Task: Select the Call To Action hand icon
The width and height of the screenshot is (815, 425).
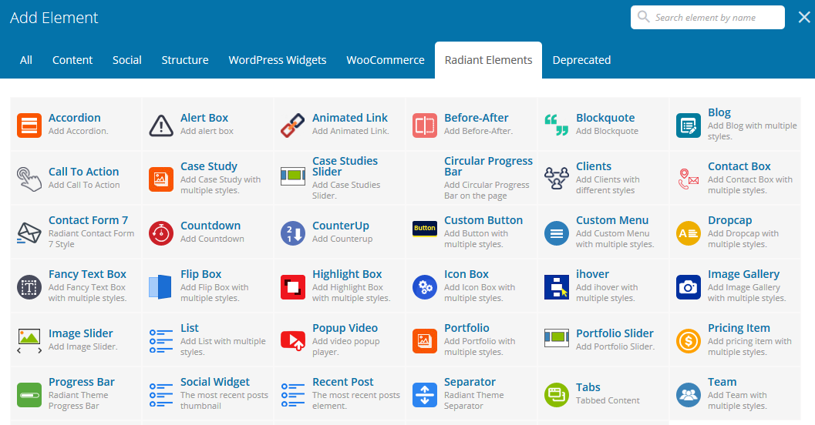Action: (29, 179)
